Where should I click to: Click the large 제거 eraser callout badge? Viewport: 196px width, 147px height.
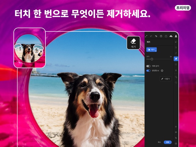coord(134,43)
